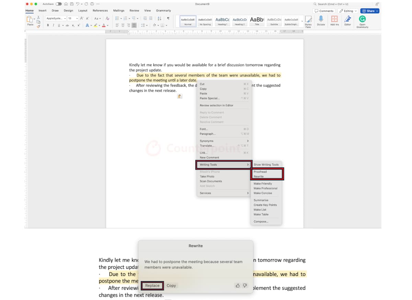
Task: Click the Home icon in title bar
Action: 66,4
